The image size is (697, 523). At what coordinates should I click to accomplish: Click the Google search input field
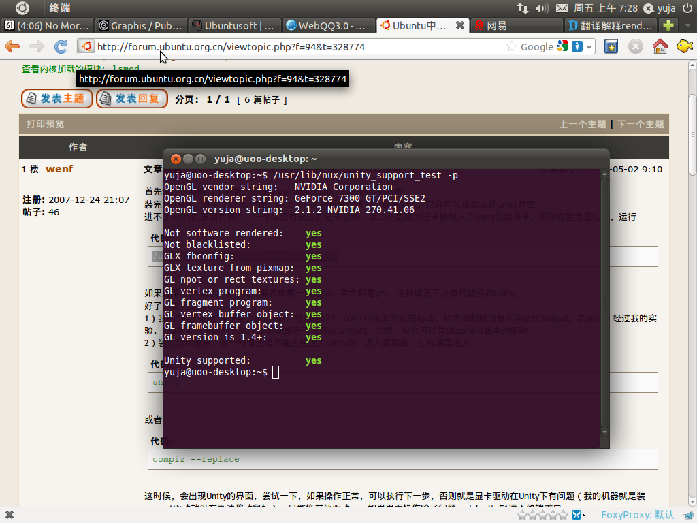click(537, 46)
